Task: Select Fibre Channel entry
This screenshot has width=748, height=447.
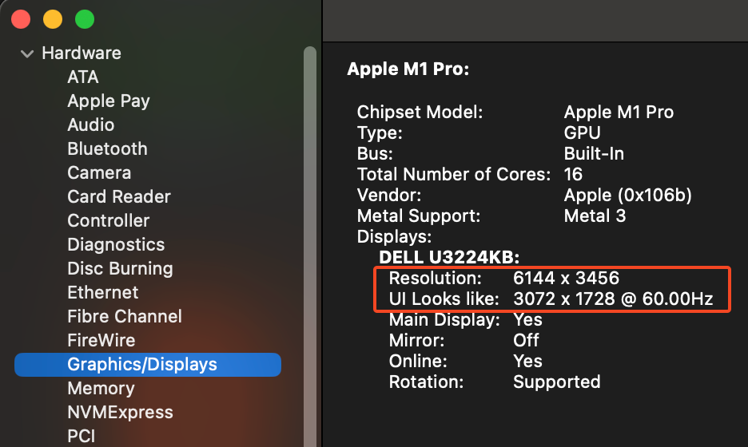Action: [x=125, y=317]
